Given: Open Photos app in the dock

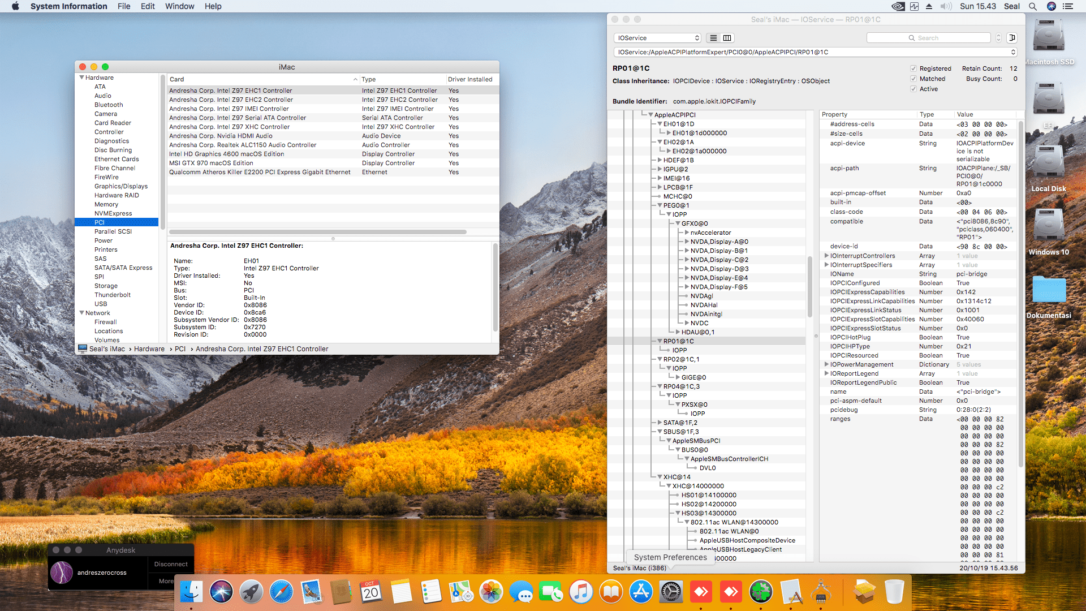Looking at the screenshot, I should (491, 592).
